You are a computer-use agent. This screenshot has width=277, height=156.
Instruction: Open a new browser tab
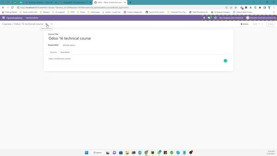pos(130,3)
